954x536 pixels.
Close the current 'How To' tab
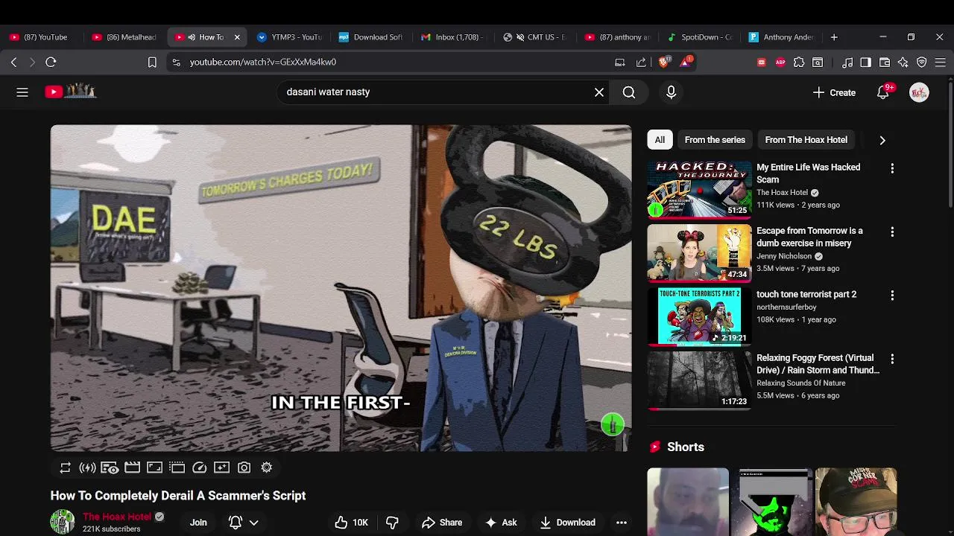tap(237, 37)
